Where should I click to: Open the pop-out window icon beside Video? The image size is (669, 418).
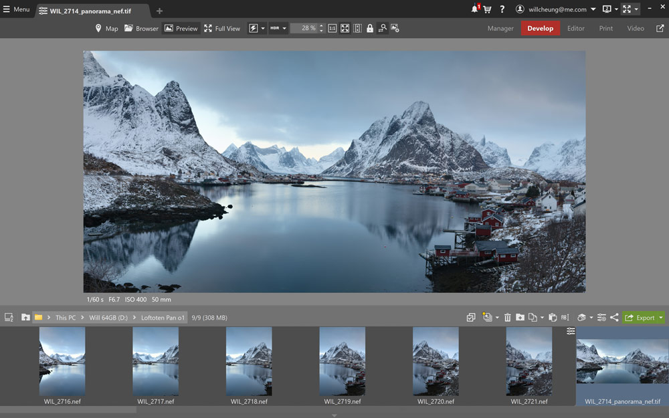point(660,28)
